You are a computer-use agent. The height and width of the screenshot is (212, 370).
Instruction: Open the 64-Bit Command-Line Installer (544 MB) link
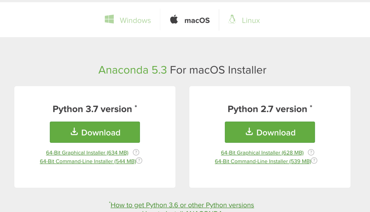click(88, 161)
